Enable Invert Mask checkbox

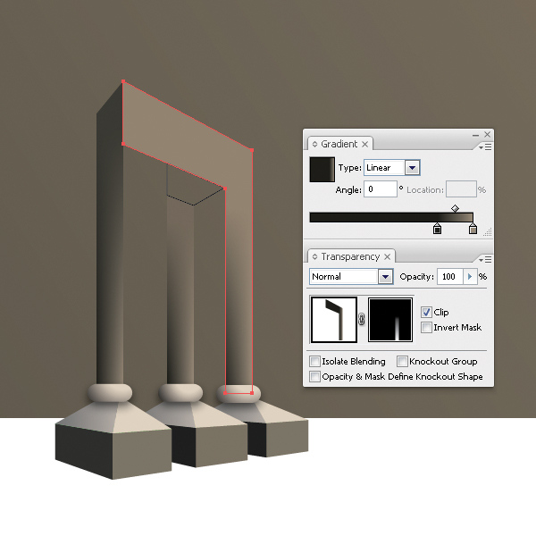426,328
